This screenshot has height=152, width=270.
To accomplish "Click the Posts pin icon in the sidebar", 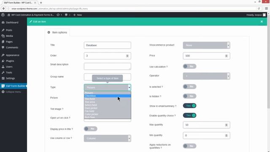I will click(x=3, y=30).
